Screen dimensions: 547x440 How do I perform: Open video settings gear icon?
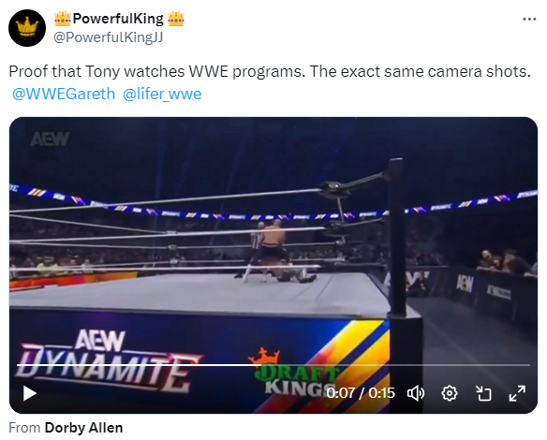(x=450, y=393)
